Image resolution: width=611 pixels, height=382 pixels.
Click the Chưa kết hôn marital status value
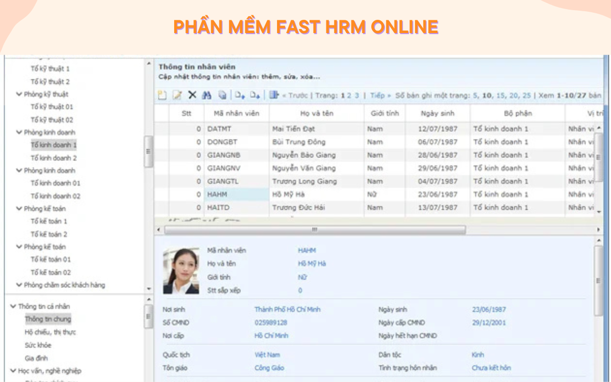pyautogui.click(x=491, y=368)
